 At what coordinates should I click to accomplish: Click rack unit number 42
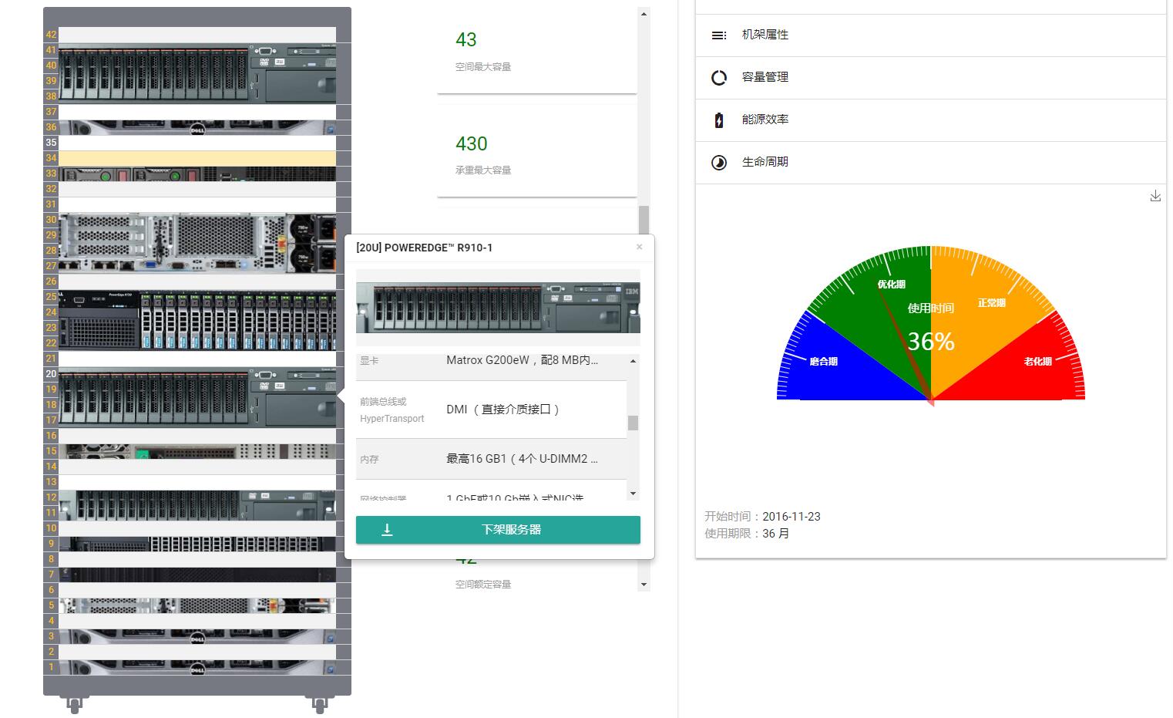click(51, 35)
